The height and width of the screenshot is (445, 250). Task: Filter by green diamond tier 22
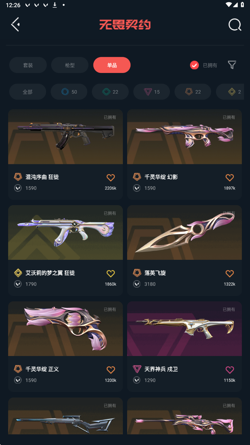coord(110,92)
